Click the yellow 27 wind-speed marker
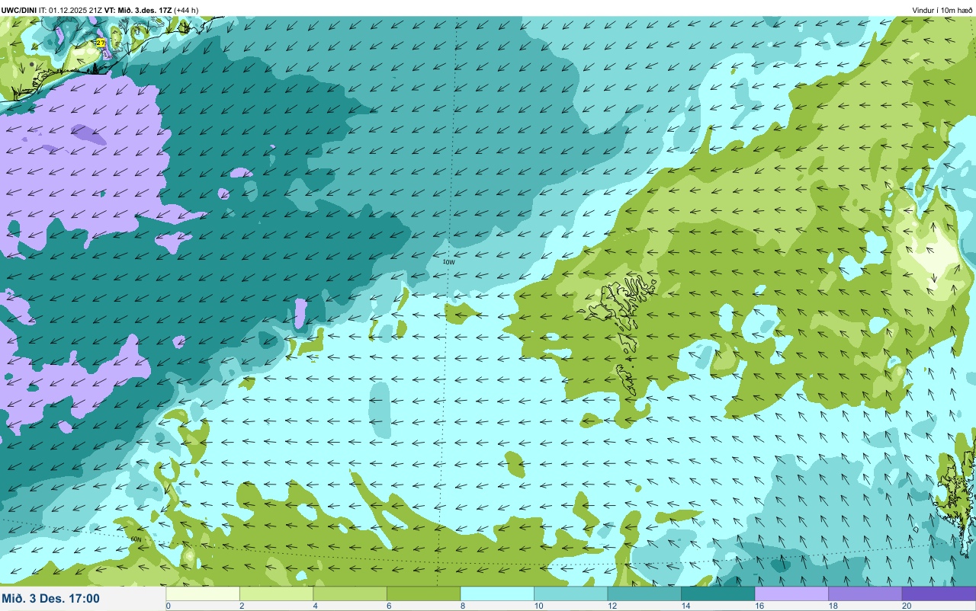 101,43
